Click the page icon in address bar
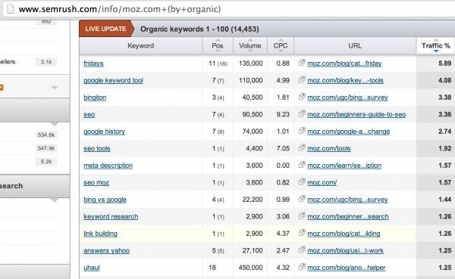Image resolution: width=455 pixels, height=279 pixels. [x=11, y=9]
